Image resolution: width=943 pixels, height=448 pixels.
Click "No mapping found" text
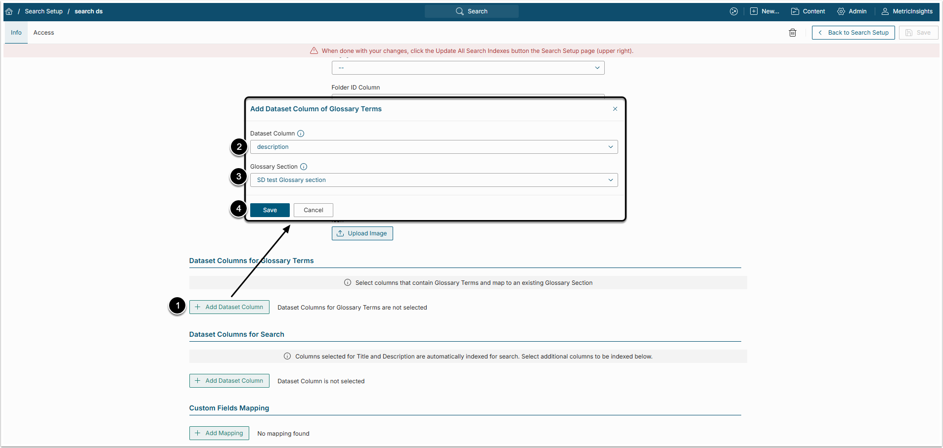tap(283, 434)
